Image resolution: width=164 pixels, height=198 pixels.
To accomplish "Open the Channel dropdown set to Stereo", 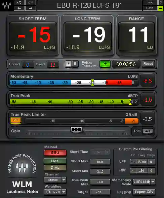I will pyautogui.click(x=55, y=180).
